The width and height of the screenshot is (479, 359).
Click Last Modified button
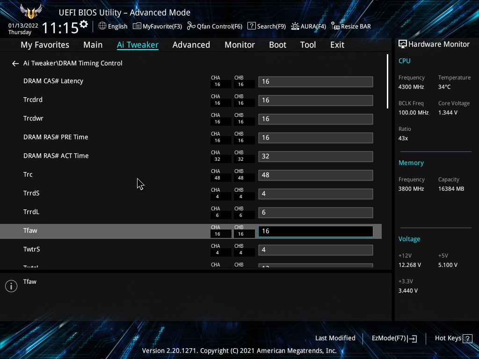click(335, 338)
